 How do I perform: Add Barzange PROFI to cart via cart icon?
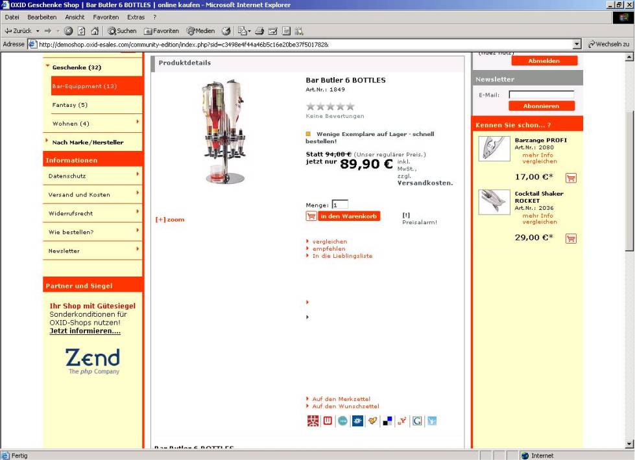[571, 178]
